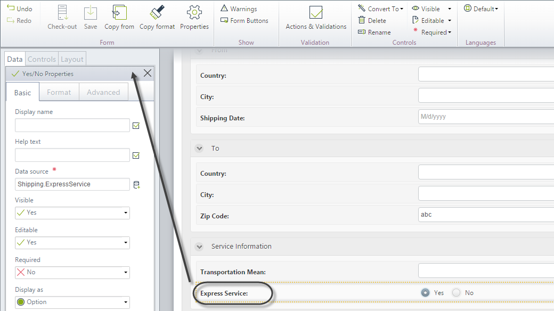Collapse the Service Information section
The height and width of the screenshot is (311, 554).
click(199, 247)
